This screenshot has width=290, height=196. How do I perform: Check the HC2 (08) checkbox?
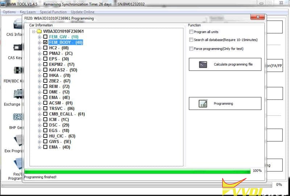tap(45, 48)
